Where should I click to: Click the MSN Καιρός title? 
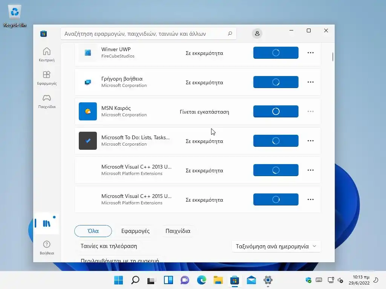pos(116,108)
